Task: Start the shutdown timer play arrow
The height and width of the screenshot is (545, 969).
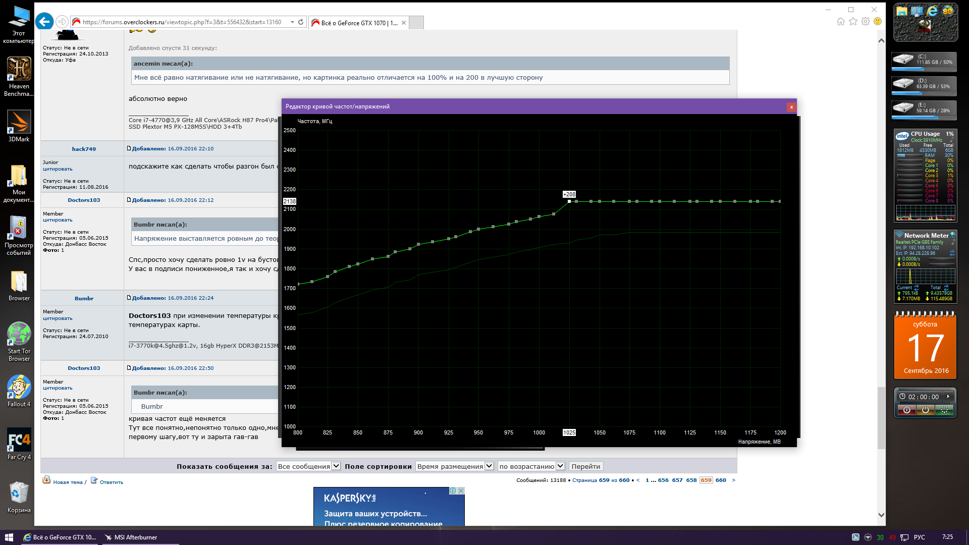Action: coord(948,397)
